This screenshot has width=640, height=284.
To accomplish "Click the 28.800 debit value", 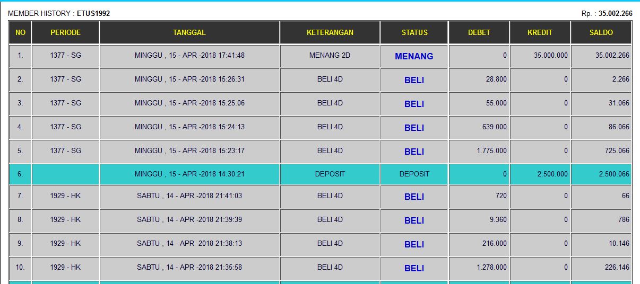I will click(x=496, y=79).
